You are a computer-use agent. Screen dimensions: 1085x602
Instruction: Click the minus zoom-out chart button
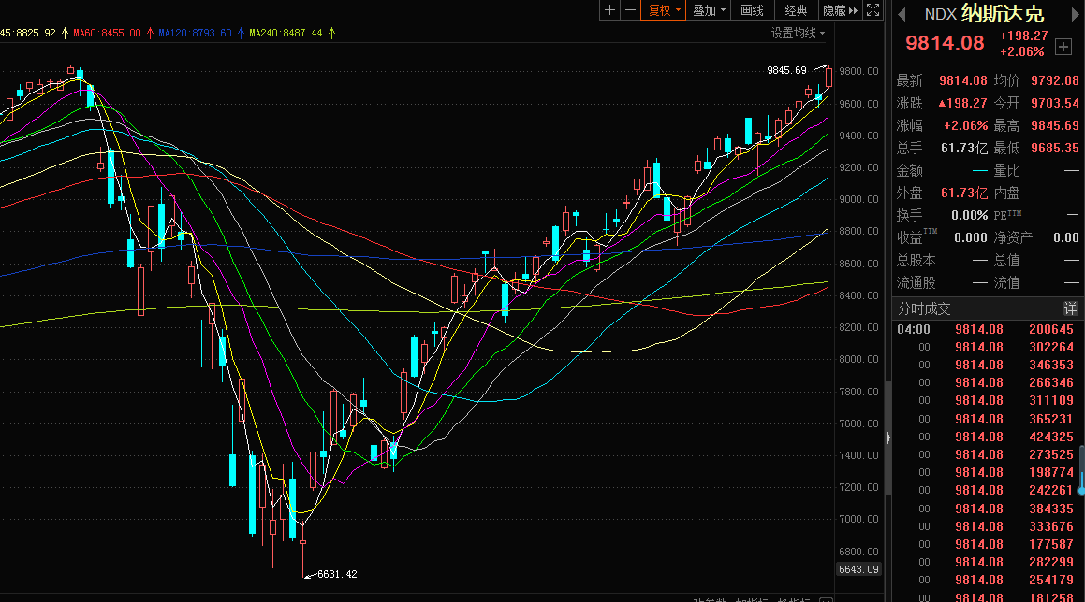pyautogui.click(x=631, y=10)
